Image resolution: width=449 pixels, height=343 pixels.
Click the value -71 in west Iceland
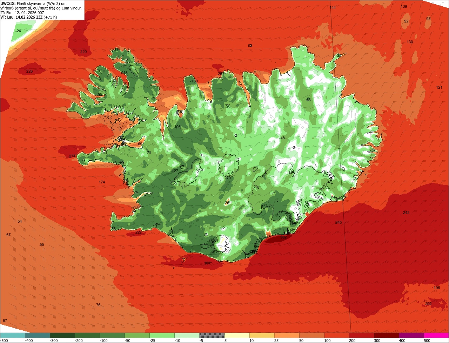pyautogui.click(x=148, y=153)
